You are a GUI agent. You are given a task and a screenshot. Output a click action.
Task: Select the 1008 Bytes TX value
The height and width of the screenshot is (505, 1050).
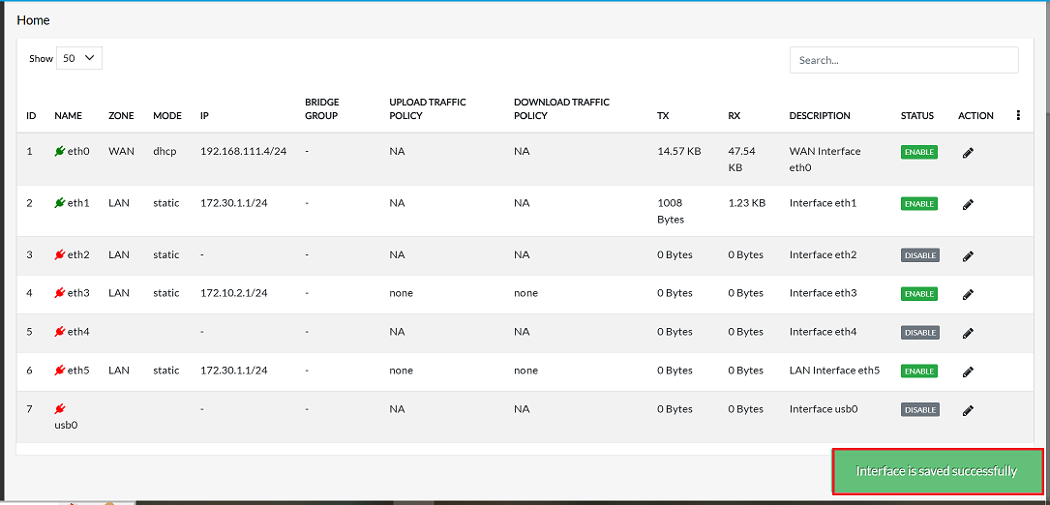click(671, 211)
